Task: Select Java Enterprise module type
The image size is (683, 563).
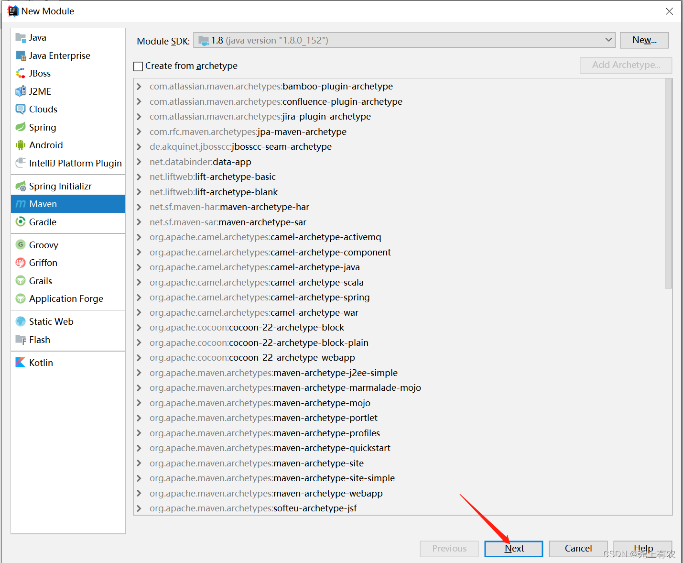Action: 68,55
